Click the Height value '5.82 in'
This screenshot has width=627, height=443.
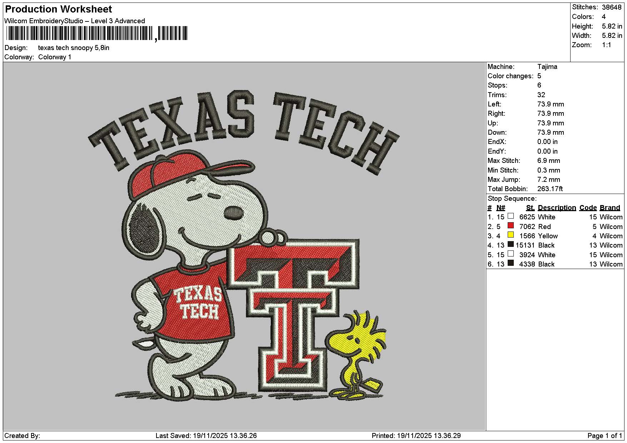(x=612, y=26)
